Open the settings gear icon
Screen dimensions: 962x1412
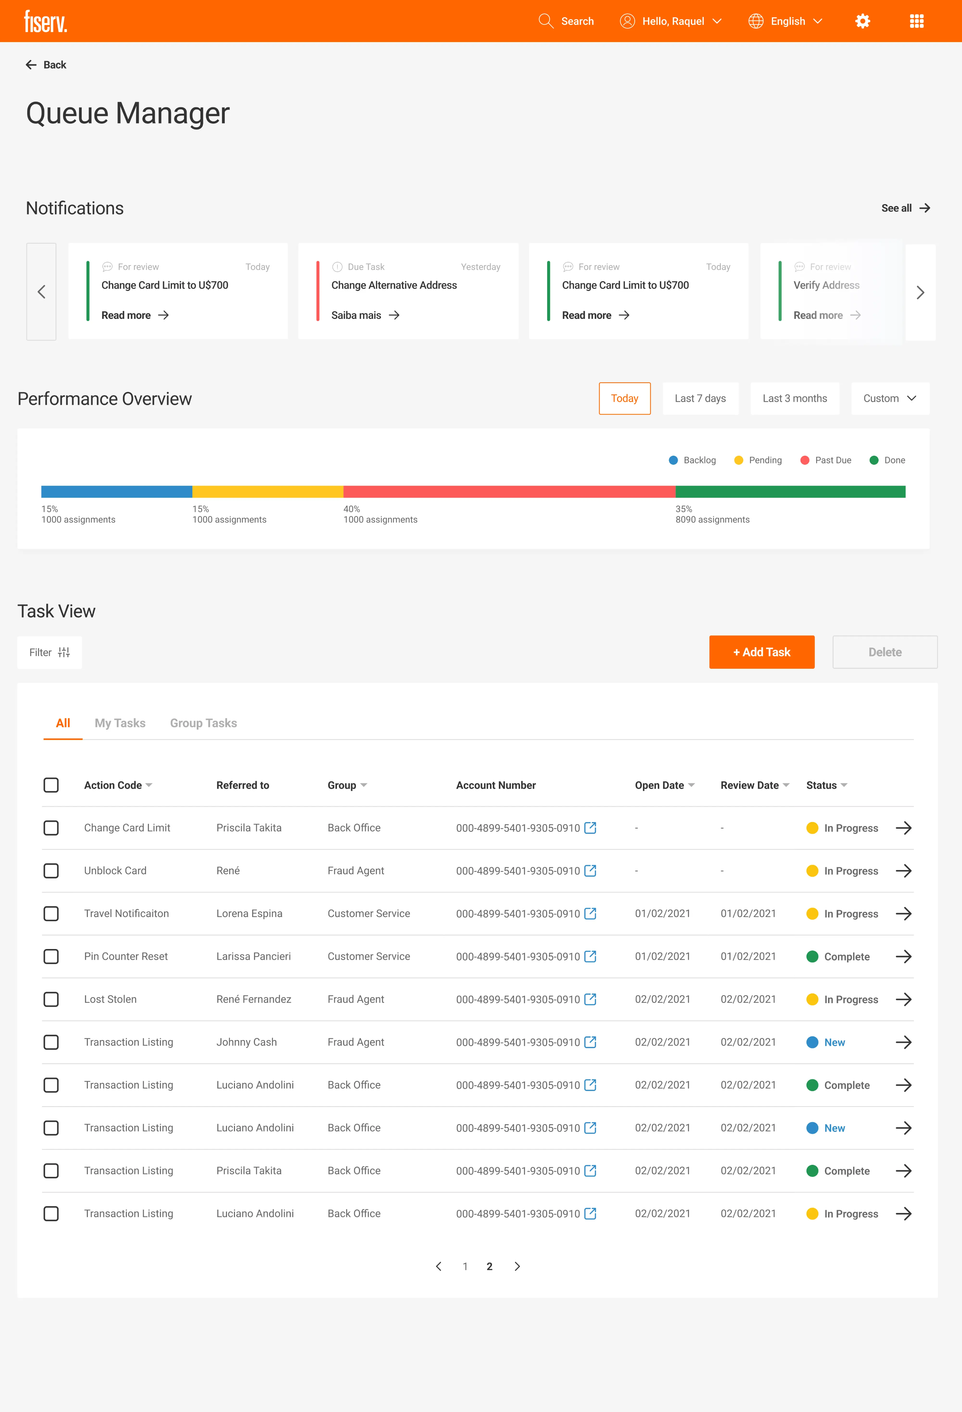click(x=862, y=21)
